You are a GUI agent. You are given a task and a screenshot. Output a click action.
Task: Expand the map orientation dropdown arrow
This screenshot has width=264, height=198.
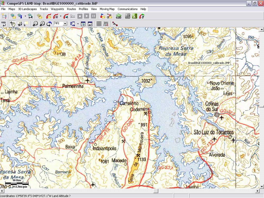pos(78,24)
